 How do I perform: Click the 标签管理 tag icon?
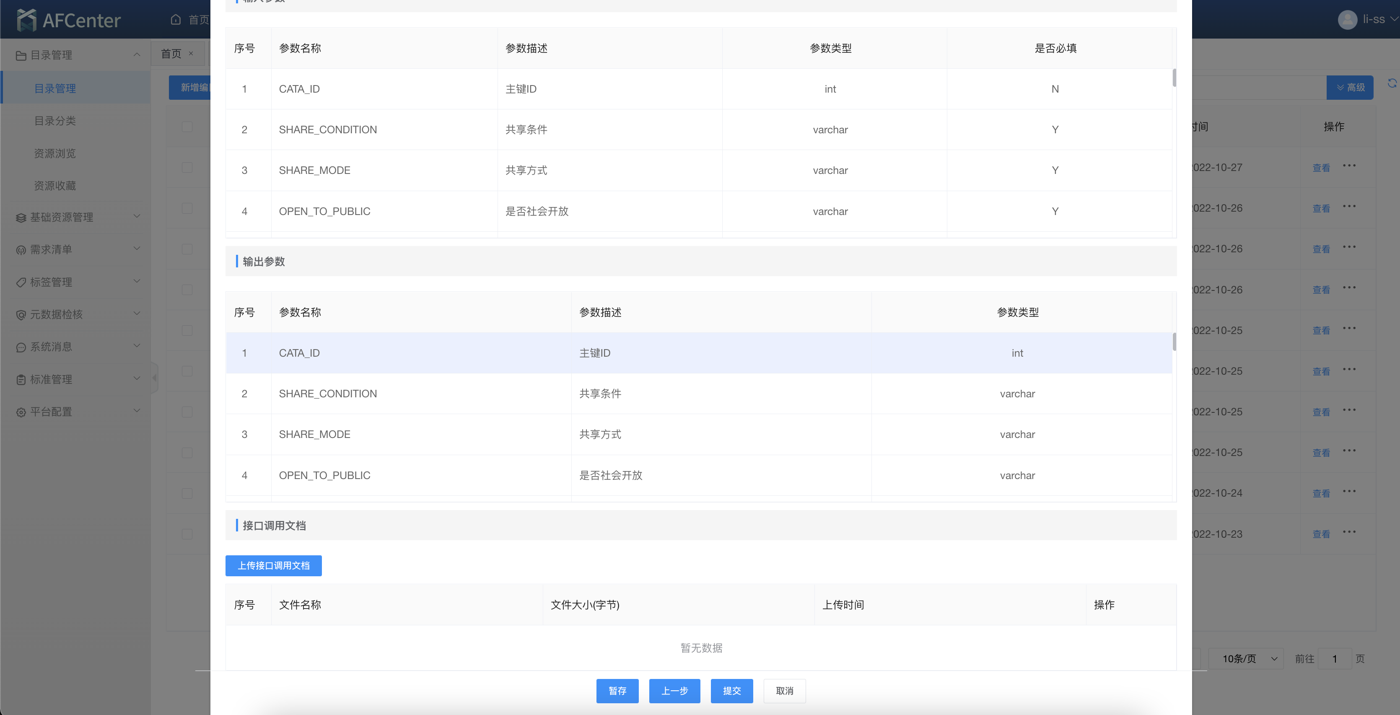click(21, 282)
